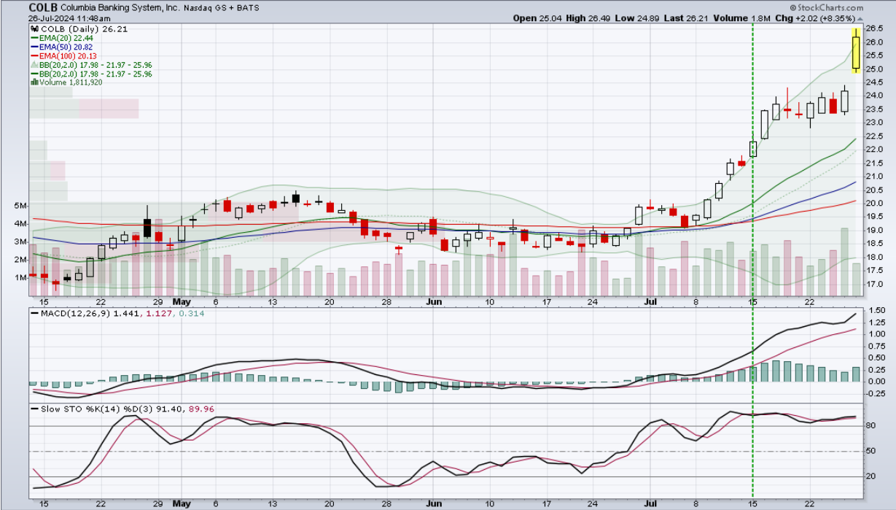Click the green line swatch for EMA(20)
The image size is (896, 510).
click(x=34, y=39)
